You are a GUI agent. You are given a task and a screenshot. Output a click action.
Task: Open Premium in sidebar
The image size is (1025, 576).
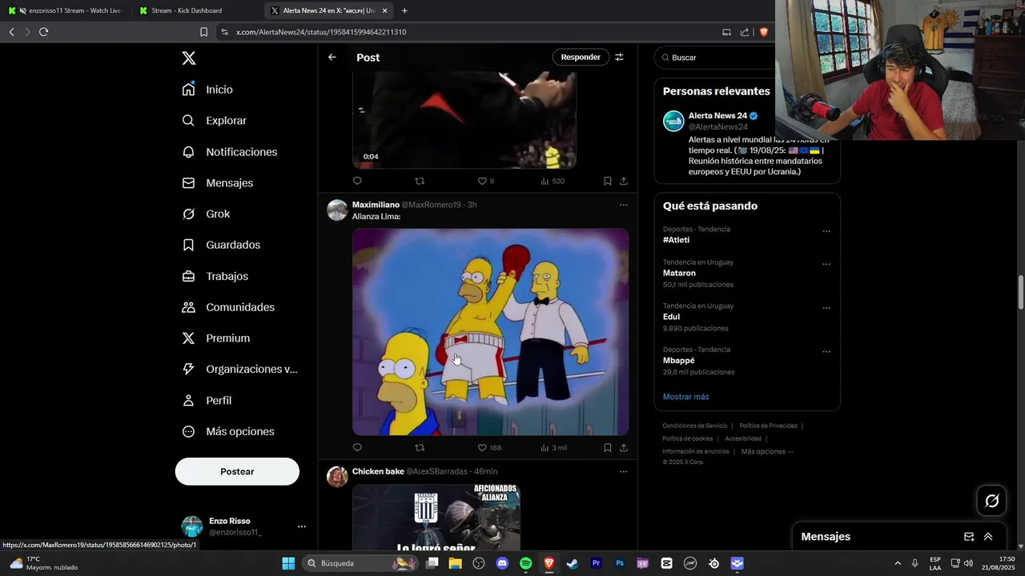pyautogui.click(x=215, y=338)
